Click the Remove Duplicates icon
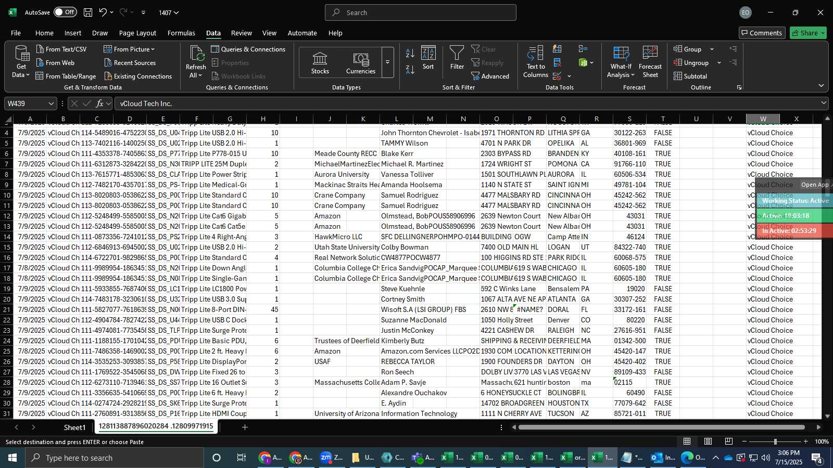This screenshot has height=468, width=833. point(557,62)
